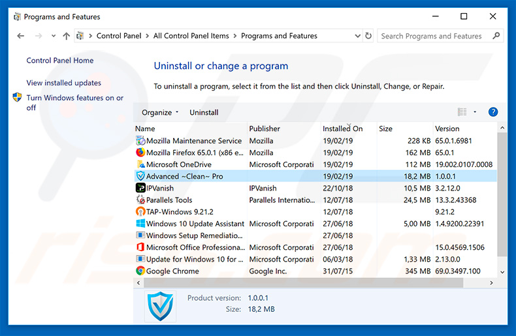
Task: Select 'Windows 10 Update Assistant' entry name
Action: pos(195,224)
